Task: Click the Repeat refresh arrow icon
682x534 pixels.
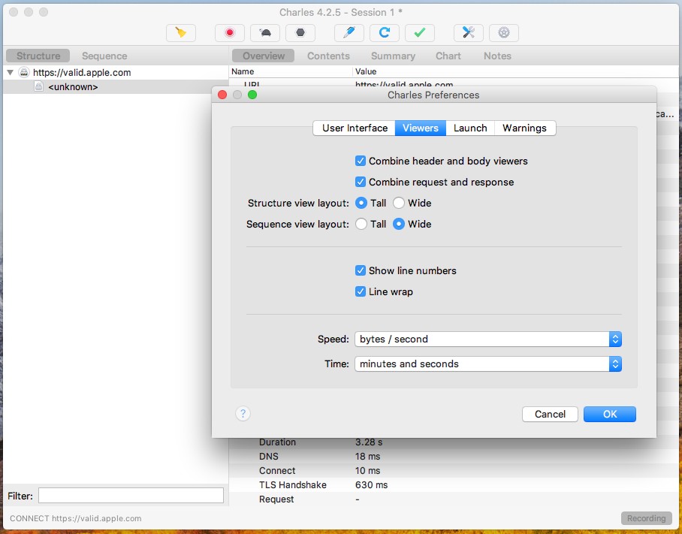Action: pos(385,33)
